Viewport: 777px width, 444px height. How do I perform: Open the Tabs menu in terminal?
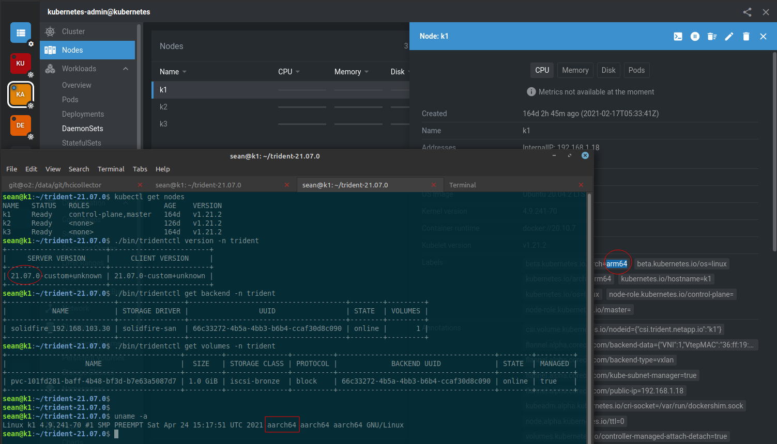140,169
